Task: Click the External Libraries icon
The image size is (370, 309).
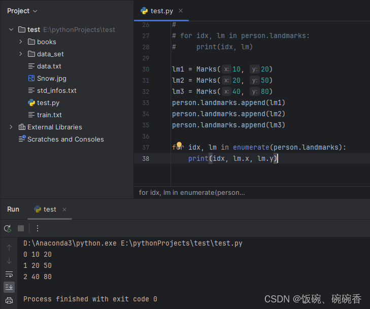Action: pos(22,127)
